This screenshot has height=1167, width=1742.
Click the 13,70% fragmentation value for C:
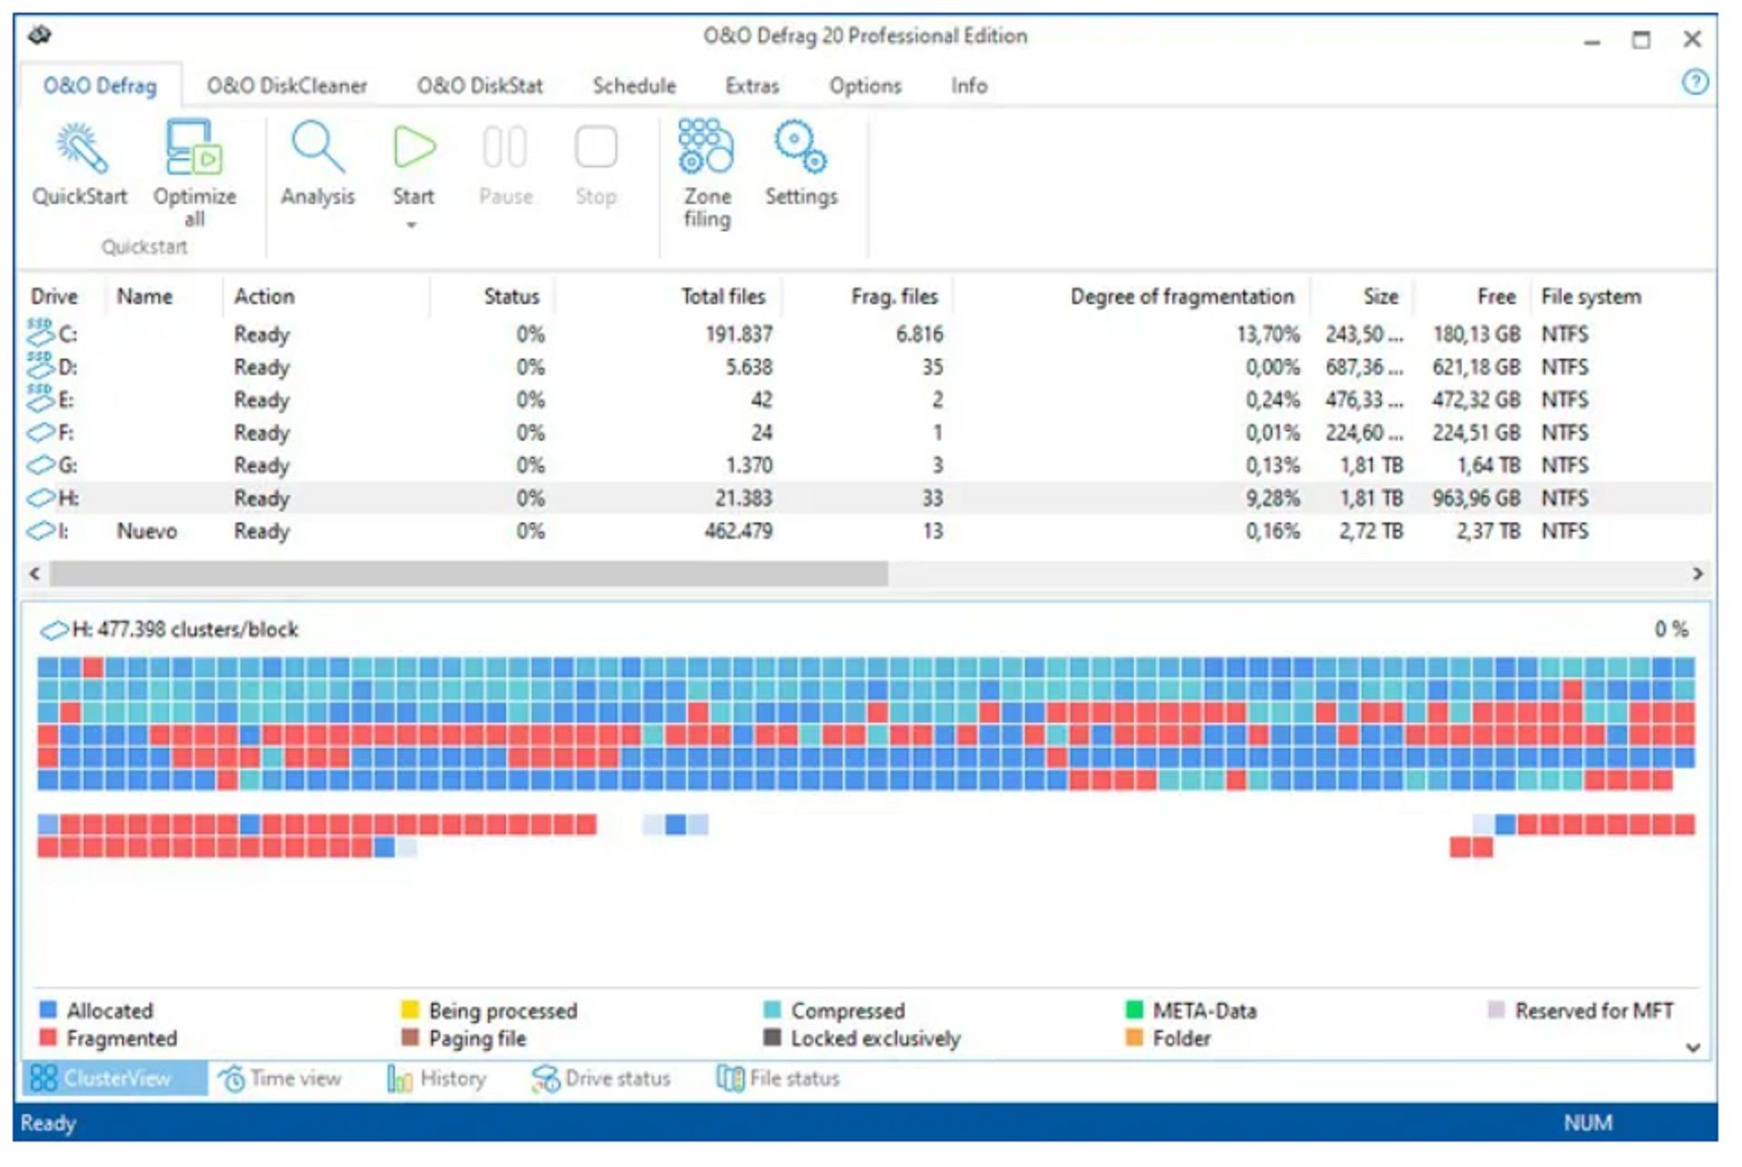click(x=1268, y=335)
